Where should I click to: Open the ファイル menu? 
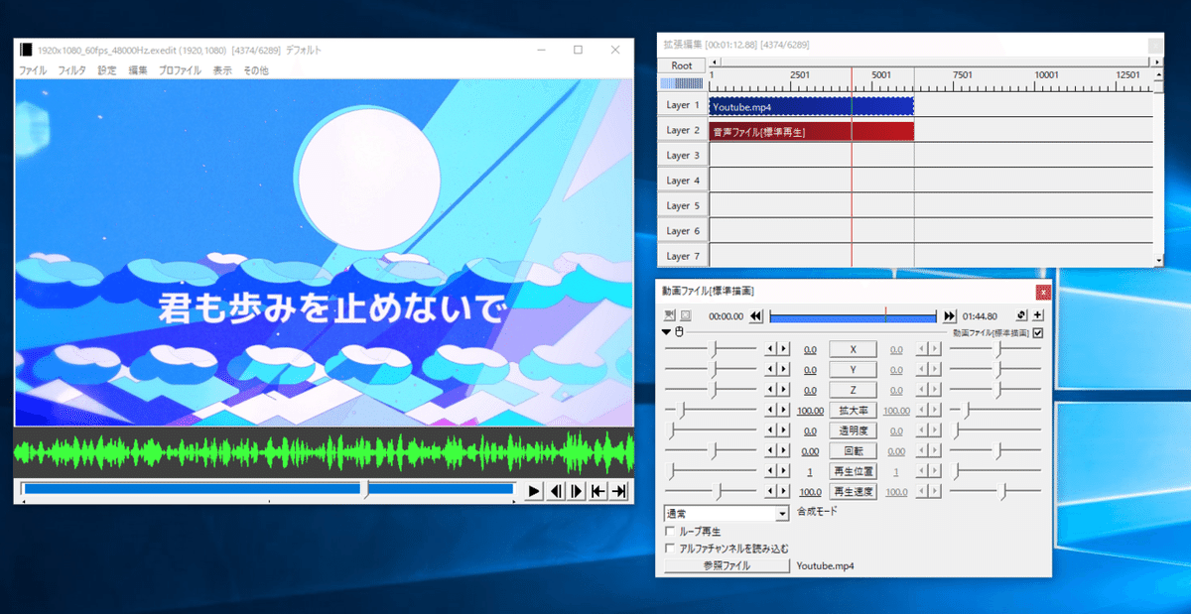[33, 70]
